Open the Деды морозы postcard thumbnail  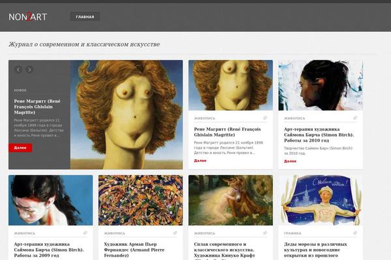coord(321,200)
